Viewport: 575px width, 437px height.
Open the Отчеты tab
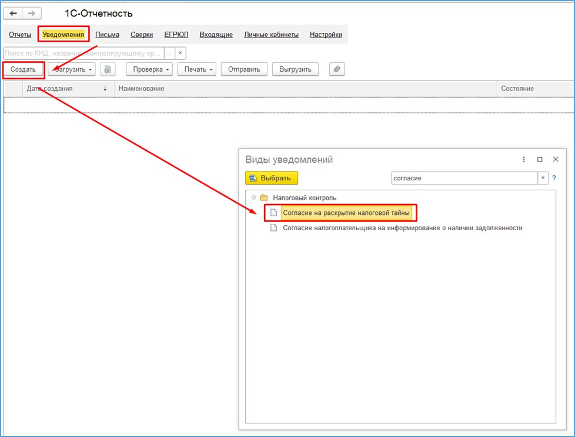click(x=20, y=35)
